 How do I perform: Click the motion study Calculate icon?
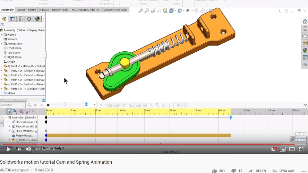(29, 105)
